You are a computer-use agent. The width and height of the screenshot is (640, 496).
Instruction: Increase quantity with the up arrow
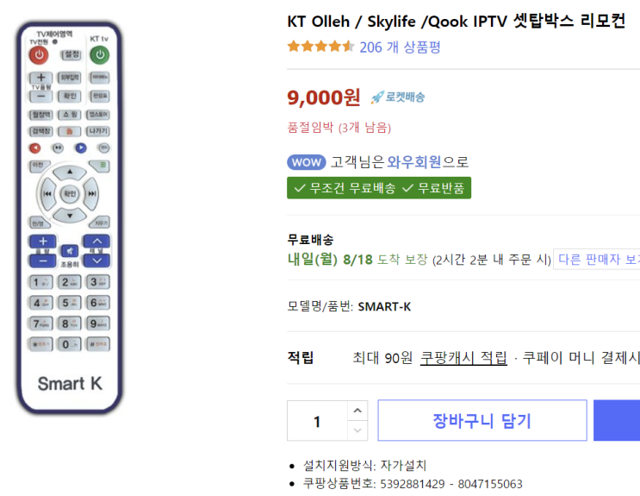click(358, 411)
